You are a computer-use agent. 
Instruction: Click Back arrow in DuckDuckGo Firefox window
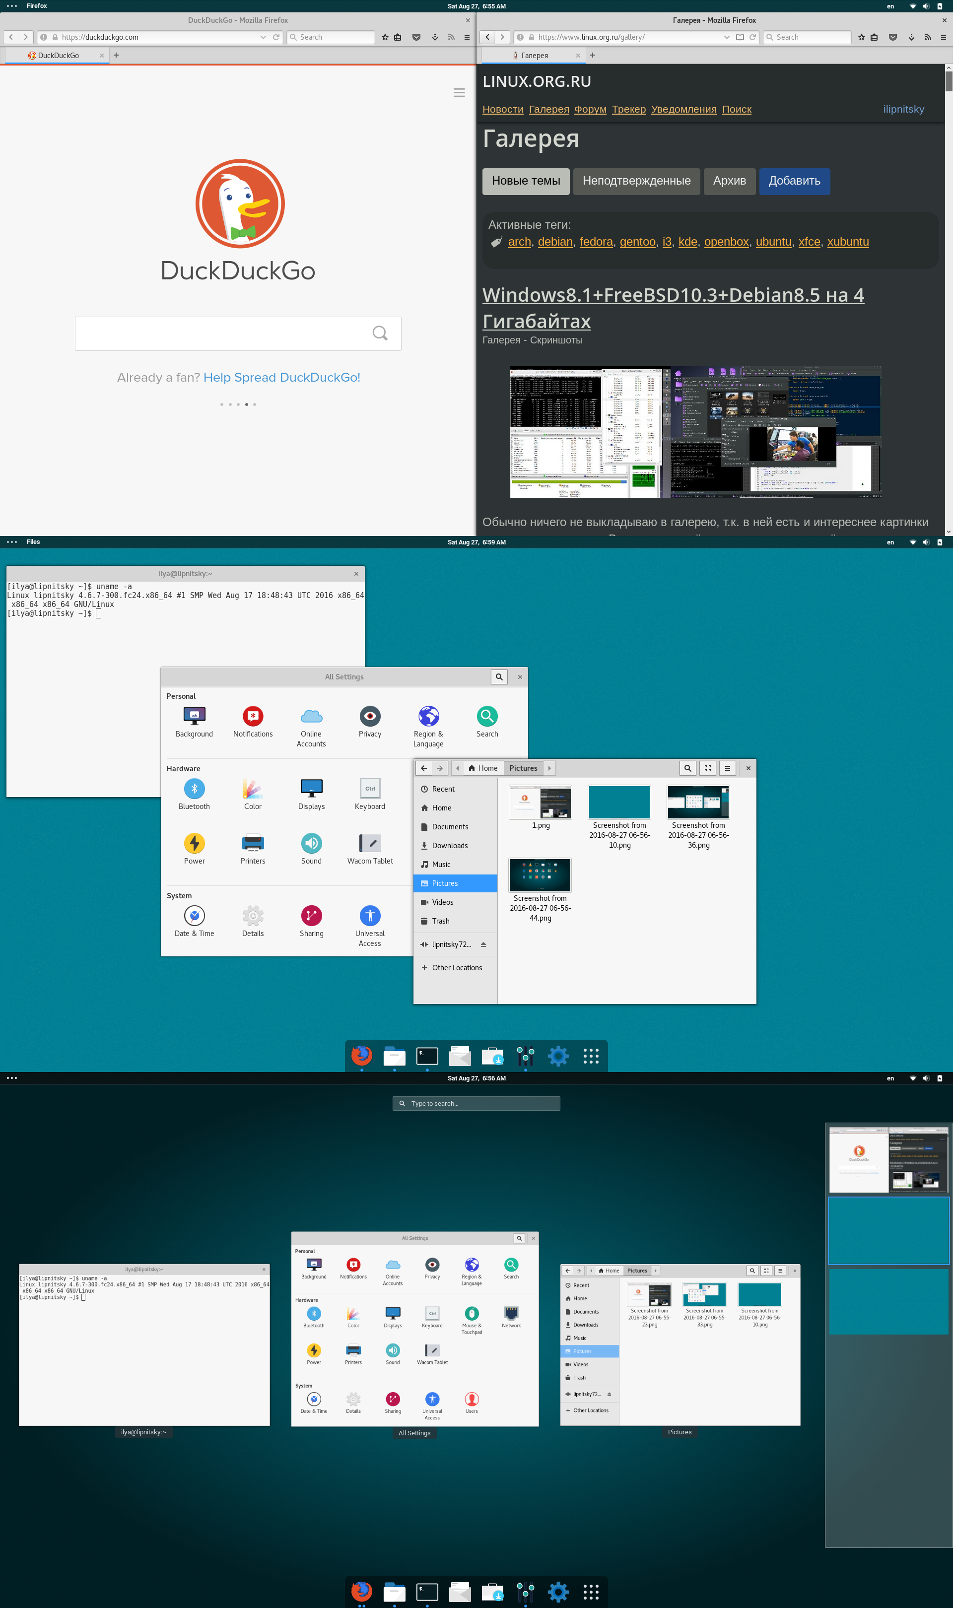click(11, 37)
